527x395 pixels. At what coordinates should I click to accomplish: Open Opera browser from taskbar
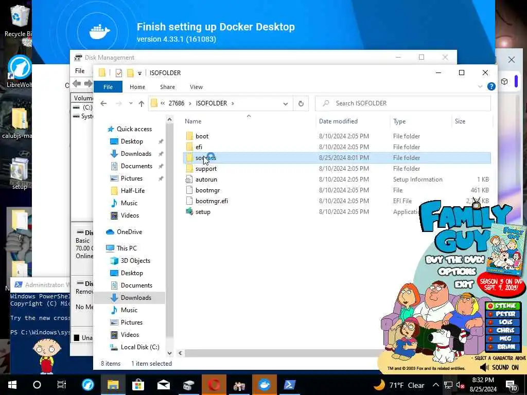pos(214,385)
